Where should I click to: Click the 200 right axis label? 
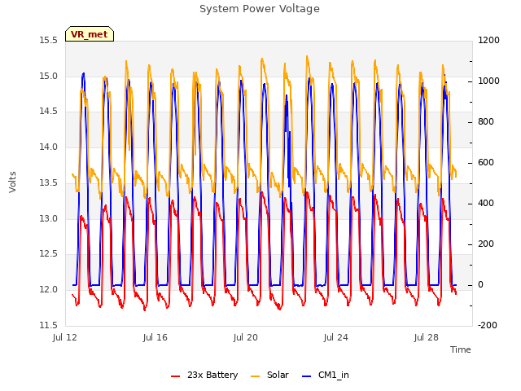(486, 244)
